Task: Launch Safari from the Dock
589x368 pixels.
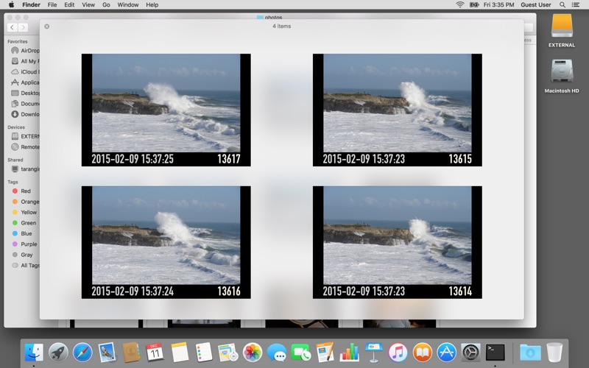Action: [82, 352]
